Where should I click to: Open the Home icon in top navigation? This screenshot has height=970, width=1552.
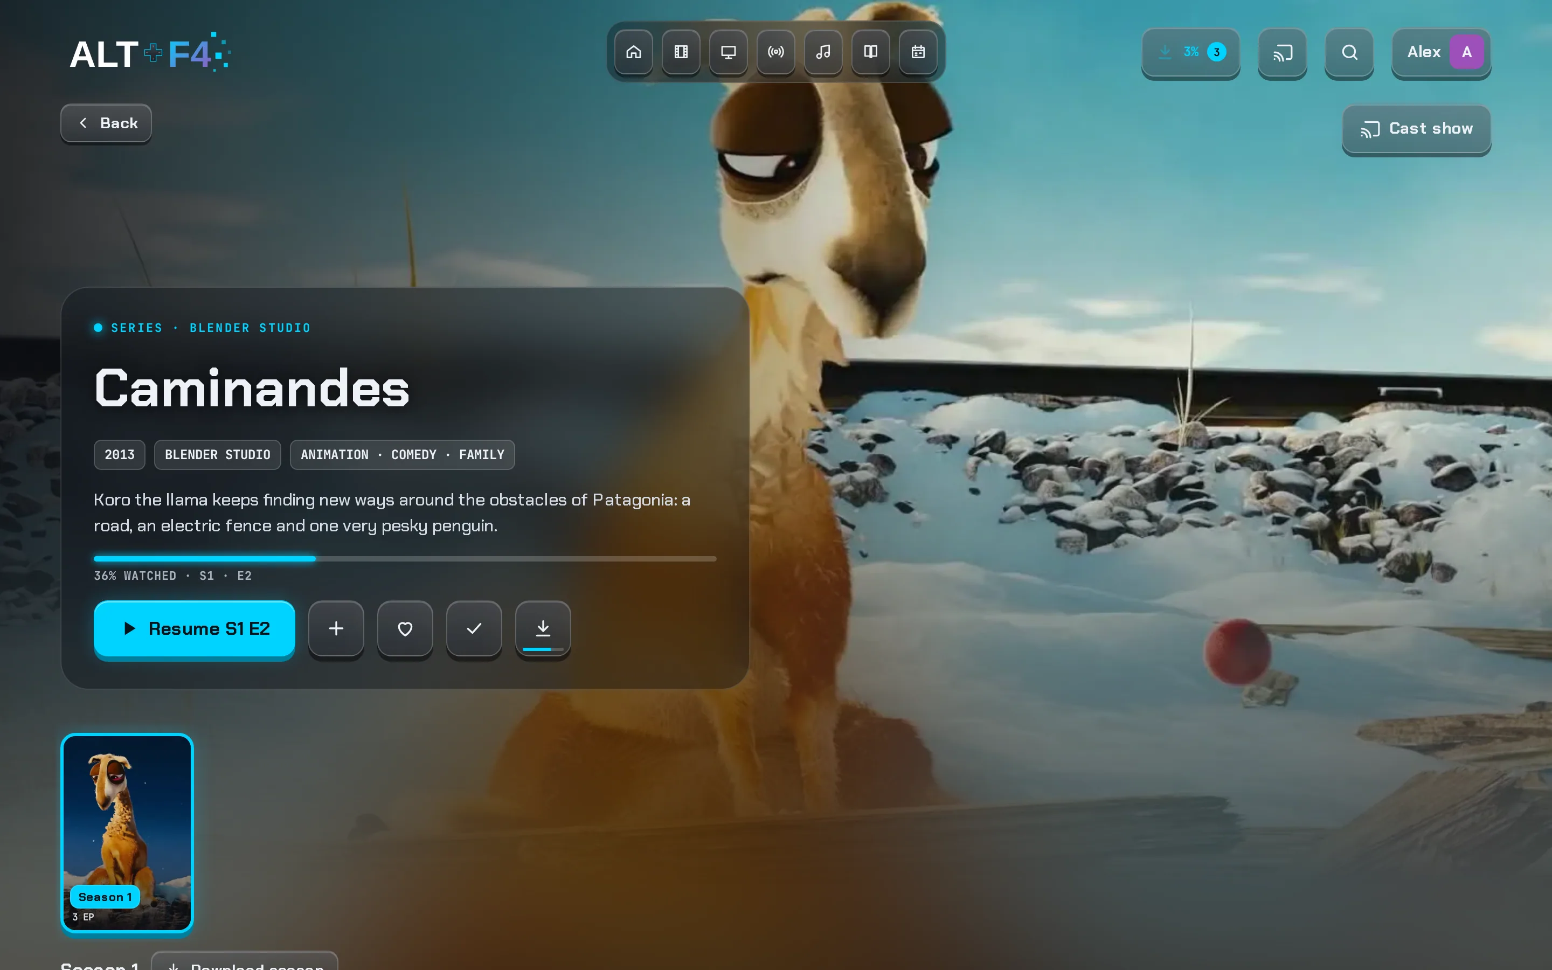(x=634, y=52)
